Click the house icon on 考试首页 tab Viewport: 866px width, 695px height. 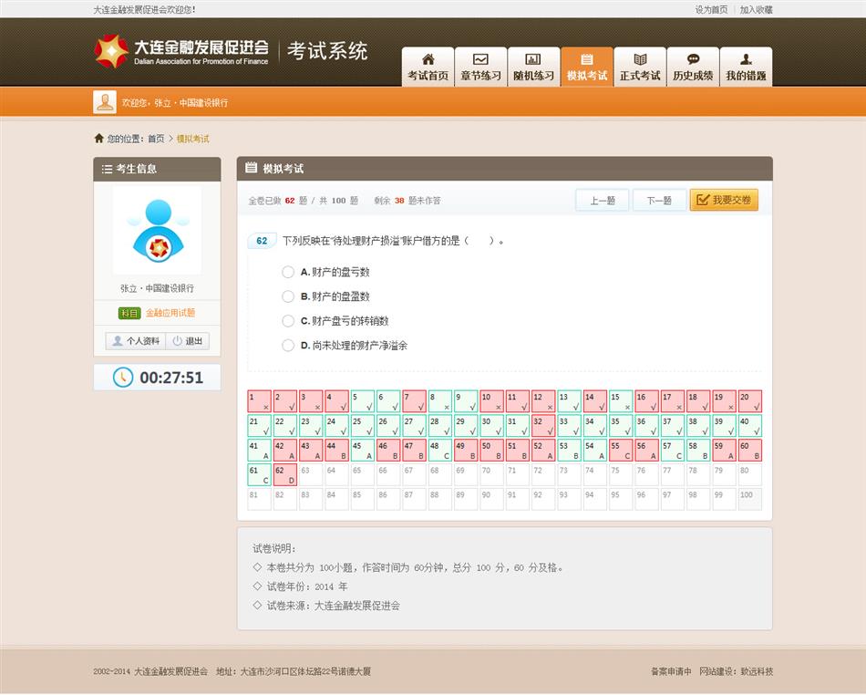(428, 59)
